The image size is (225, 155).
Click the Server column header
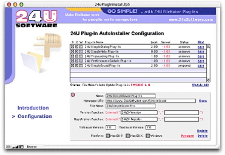pyautogui.click(x=166, y=42)
